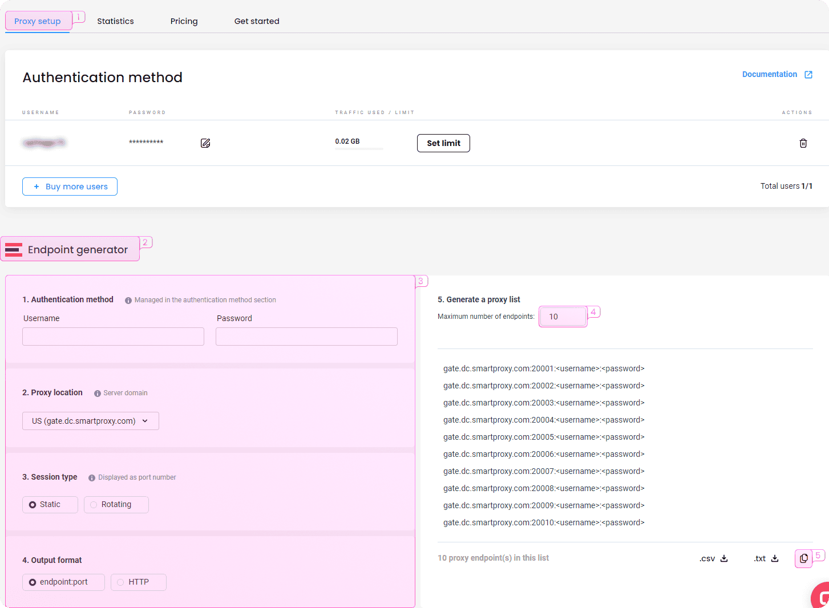Viewport: 829px width, 608px height.
Task: Open the Documentation external link icon
Action: click(x=808, y=75)
